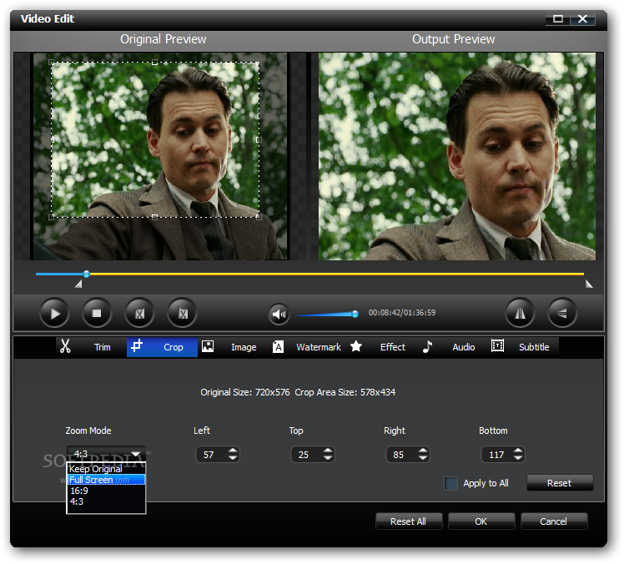
Task: Expand the Zoom Mode dropdown arrow
Action: coord(136,454)
